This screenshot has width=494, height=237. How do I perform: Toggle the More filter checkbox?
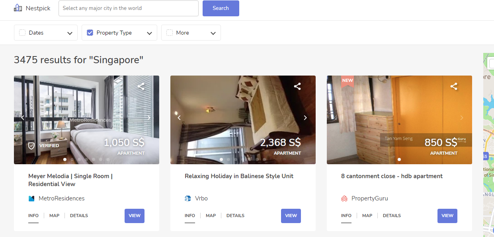point(170,33)
